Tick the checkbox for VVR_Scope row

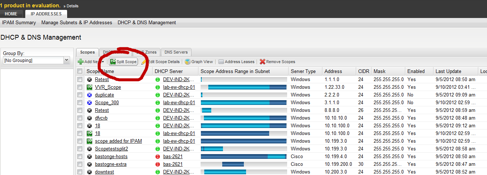pos(80,87)
